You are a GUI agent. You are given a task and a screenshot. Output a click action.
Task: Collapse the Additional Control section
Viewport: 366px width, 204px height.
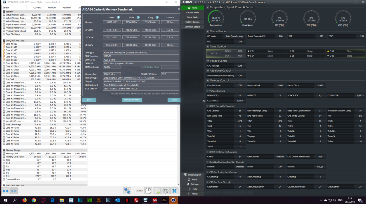pos(208,71)
